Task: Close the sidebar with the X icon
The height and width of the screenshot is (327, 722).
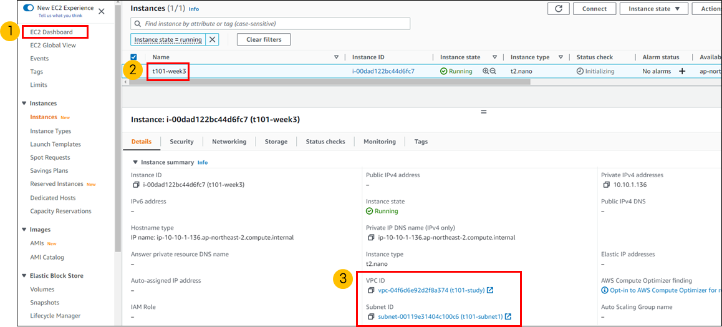Action: point(101,11)
